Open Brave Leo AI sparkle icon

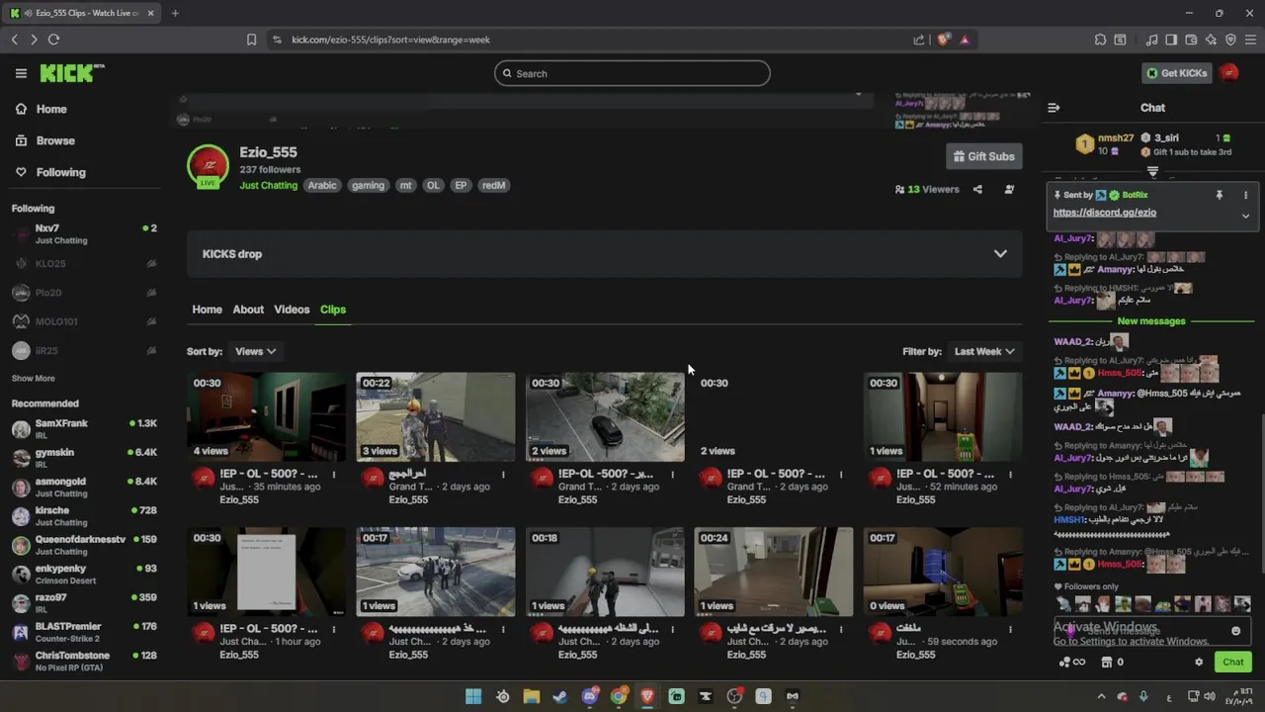tap(1211, 40)
